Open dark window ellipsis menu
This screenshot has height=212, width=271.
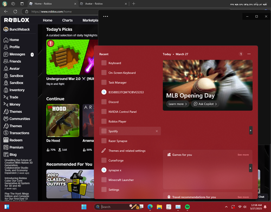point(106,16)
